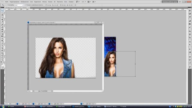
Task: Open the Фильтр menu
Action: click(44, 2)
